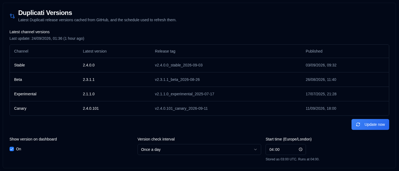Click release tag v2.1.1.0_experimental_2025-07-17
The width and height of the screenshot is (399, 171).
[x=184, y=94]
